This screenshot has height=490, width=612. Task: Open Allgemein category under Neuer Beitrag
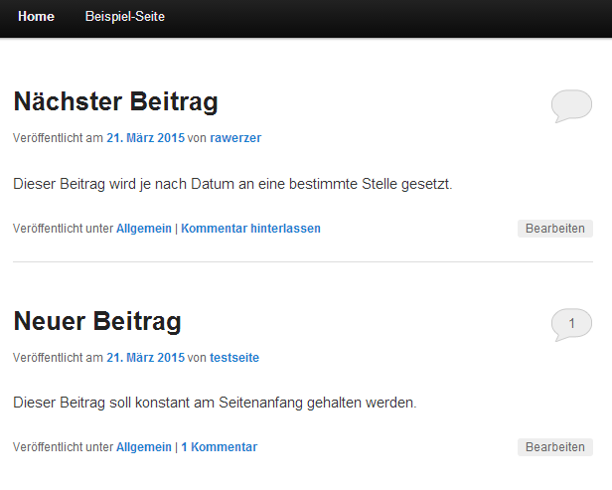tap(144, 447)
